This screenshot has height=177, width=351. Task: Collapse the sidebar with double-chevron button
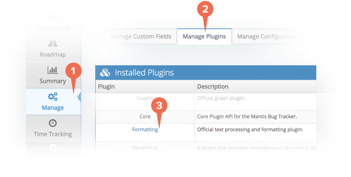click(53, 148)
